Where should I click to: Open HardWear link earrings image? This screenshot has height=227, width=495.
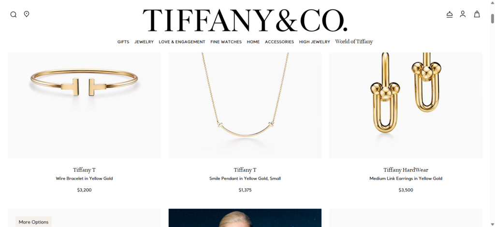pos(406,105)
